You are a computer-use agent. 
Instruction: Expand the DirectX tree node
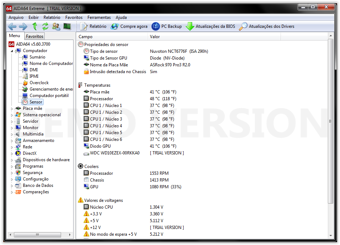[x=12, y=154]
